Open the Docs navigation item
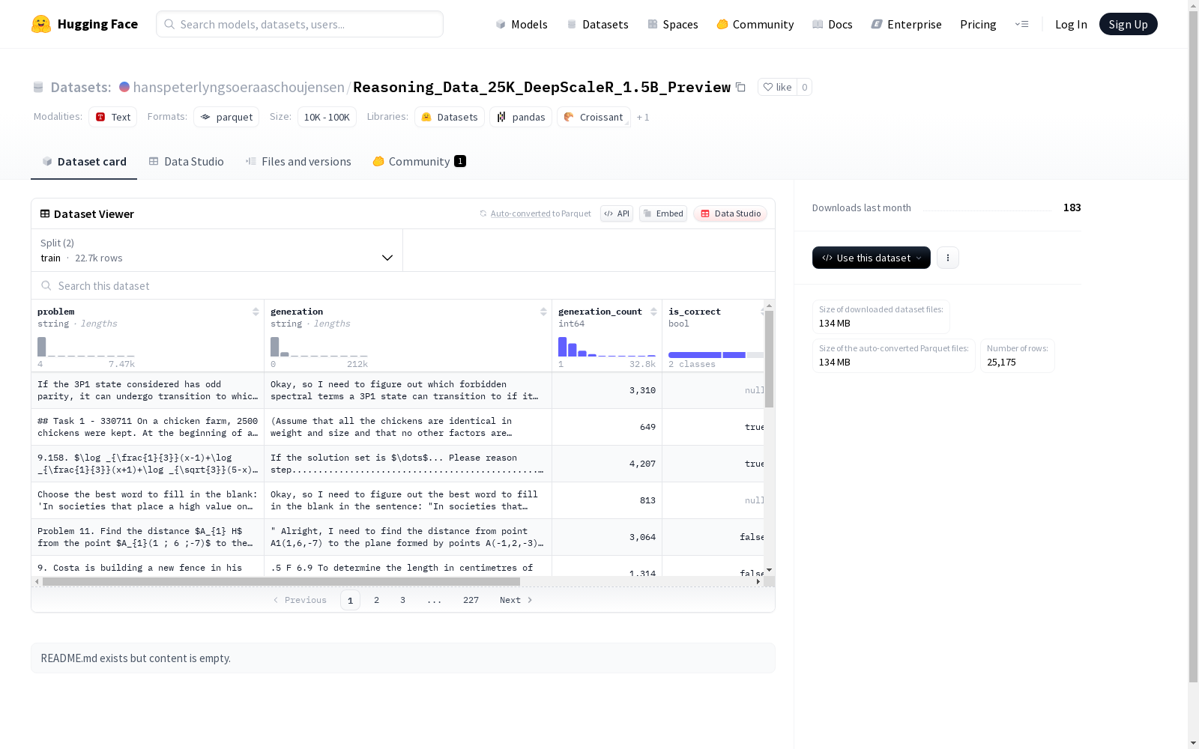1199x749 pixels. pos(833,24)
